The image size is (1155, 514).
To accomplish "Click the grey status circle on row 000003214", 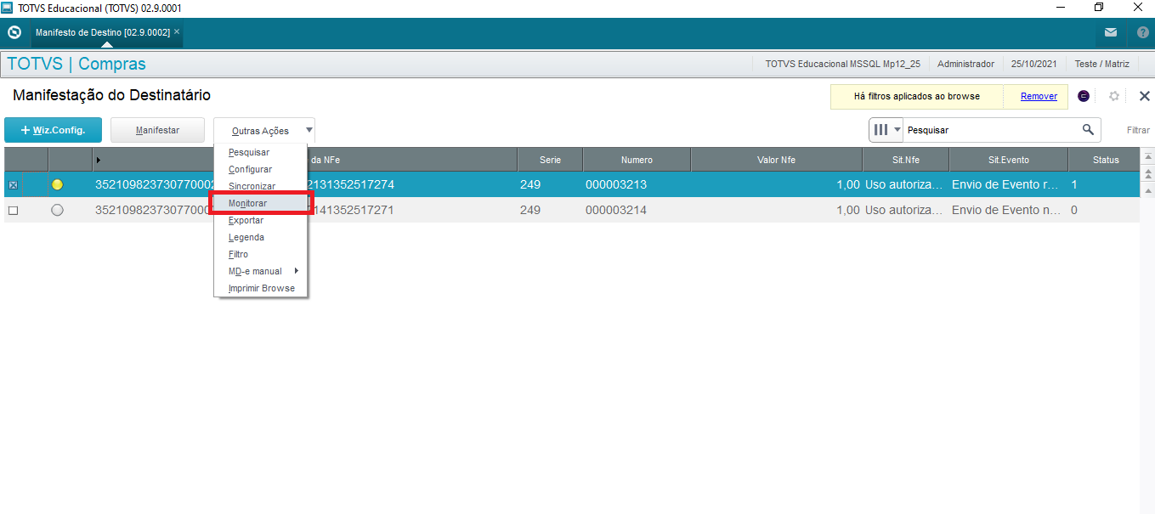I will tap(57, 210).
